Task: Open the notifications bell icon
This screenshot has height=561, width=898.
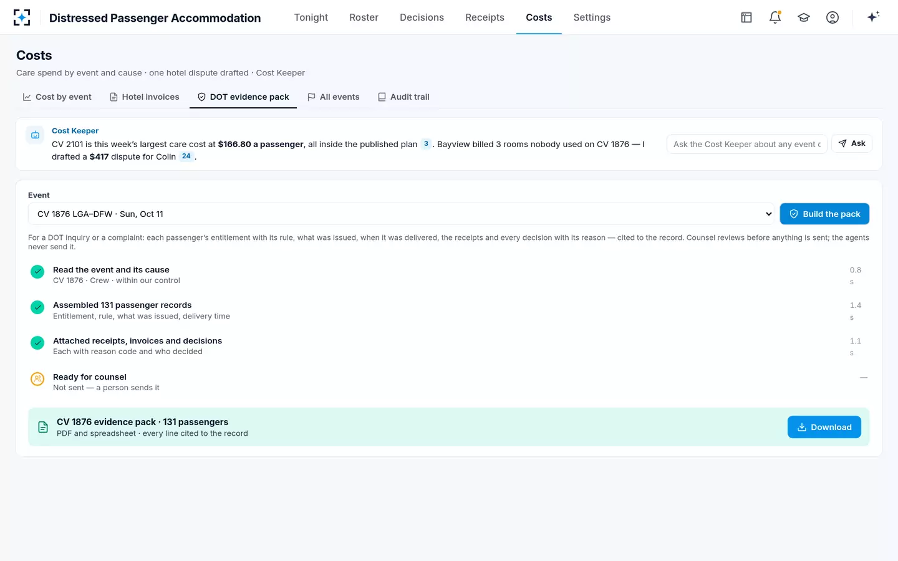Action: point(775,17)
